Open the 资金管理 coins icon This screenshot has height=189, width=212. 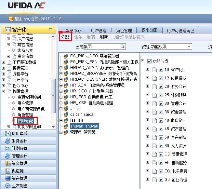(x=8, y=163)
